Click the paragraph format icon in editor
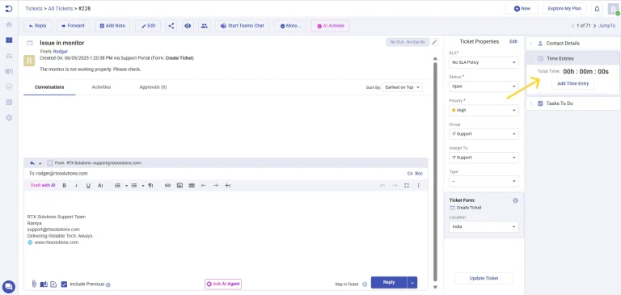 coord(150,185)
